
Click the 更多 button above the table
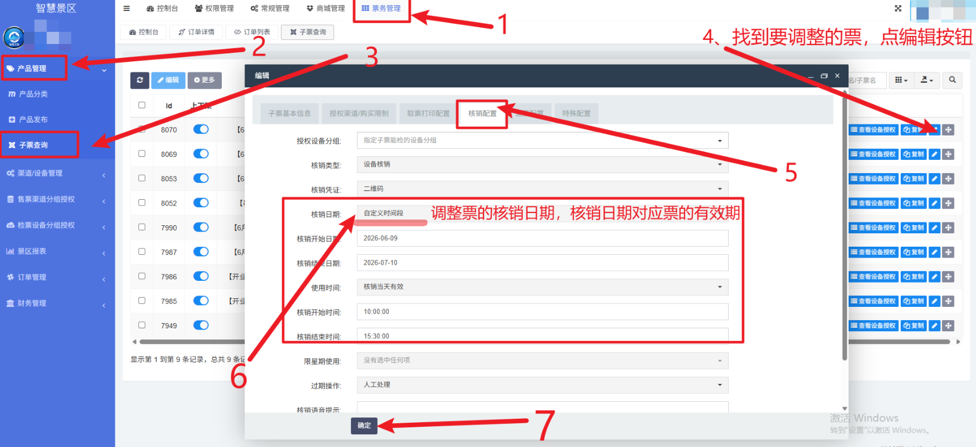click(x=204, y=80)
